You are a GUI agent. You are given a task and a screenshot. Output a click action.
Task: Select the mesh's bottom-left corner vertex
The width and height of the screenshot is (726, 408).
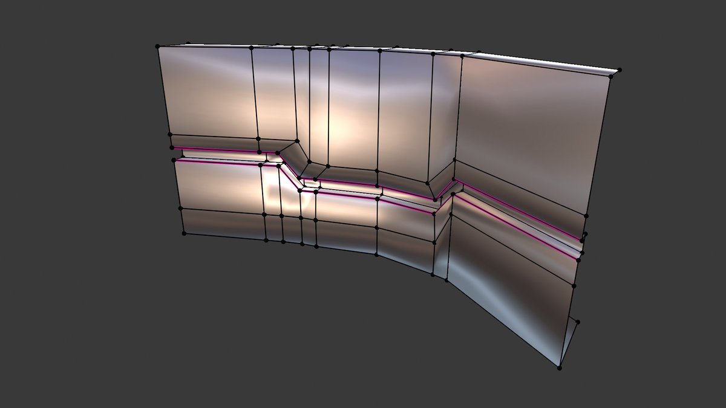pos(184,233)
